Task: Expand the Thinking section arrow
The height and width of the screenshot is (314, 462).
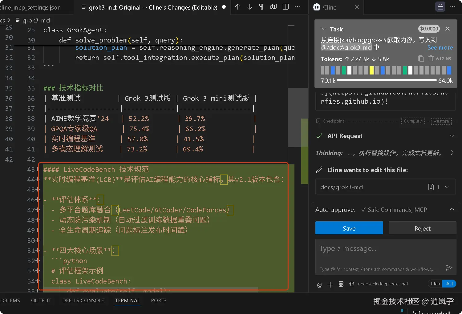Action: coord(452,153)
